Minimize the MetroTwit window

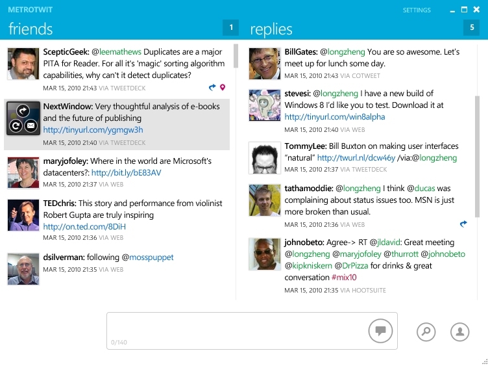tap(452, 10)
